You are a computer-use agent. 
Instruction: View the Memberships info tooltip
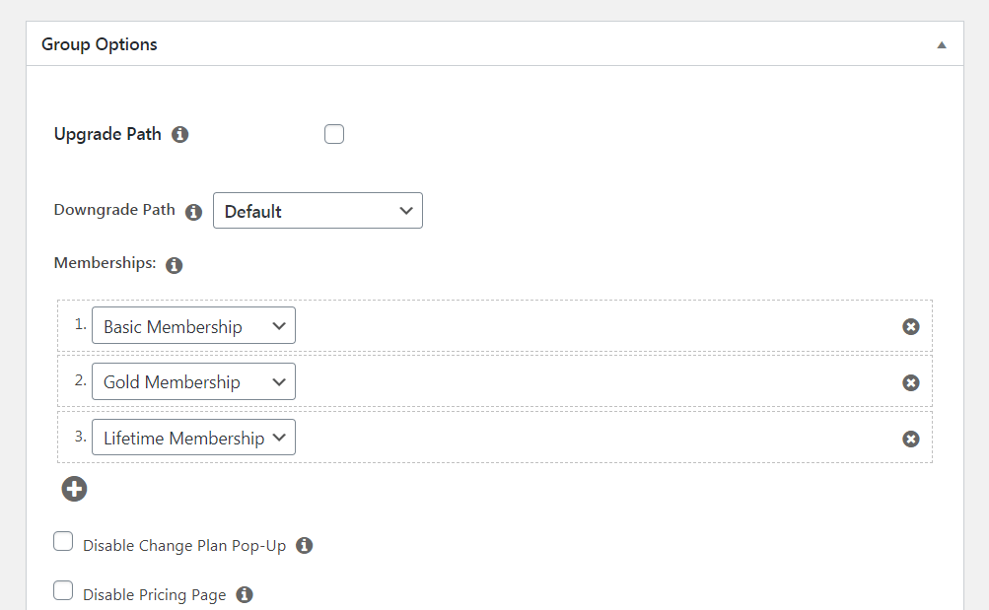175,264
